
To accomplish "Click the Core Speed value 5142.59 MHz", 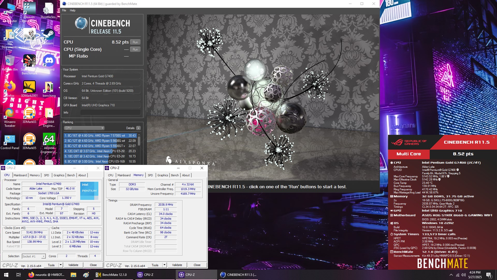I will click(34, 233).
